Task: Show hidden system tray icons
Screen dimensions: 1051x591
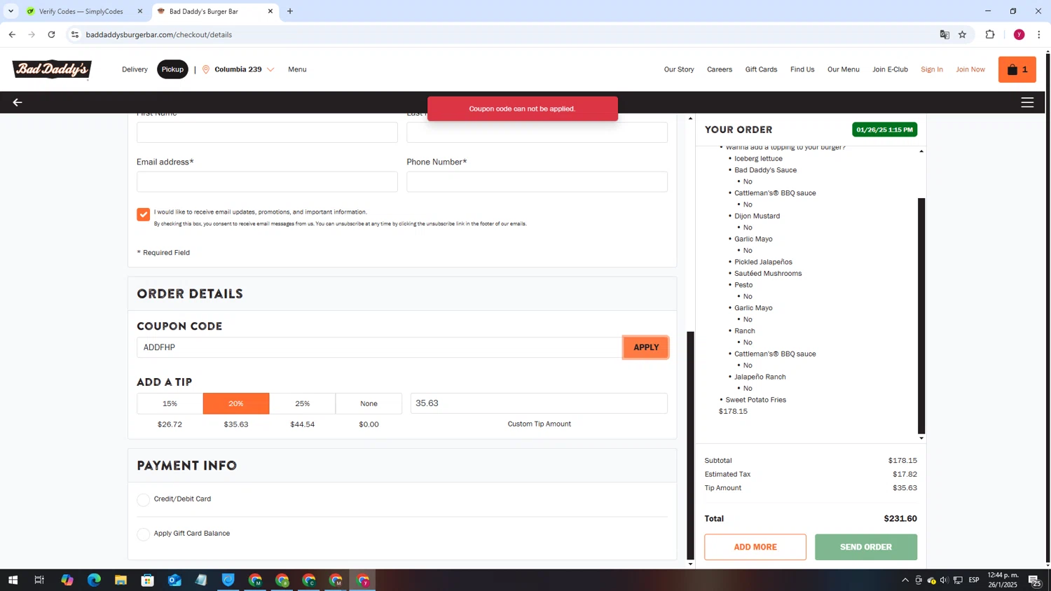Action: [x=905, y=580]
